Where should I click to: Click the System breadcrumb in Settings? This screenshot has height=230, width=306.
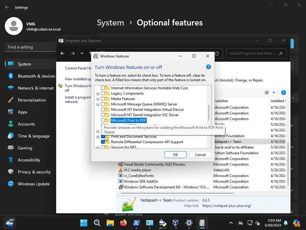point(111,23)
